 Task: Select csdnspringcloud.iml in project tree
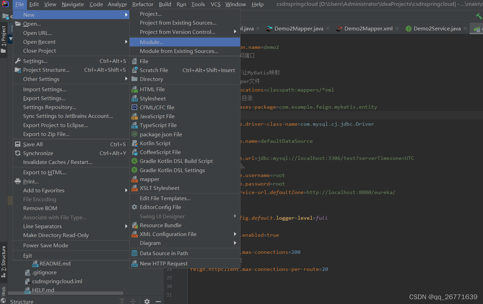[57, 281]
